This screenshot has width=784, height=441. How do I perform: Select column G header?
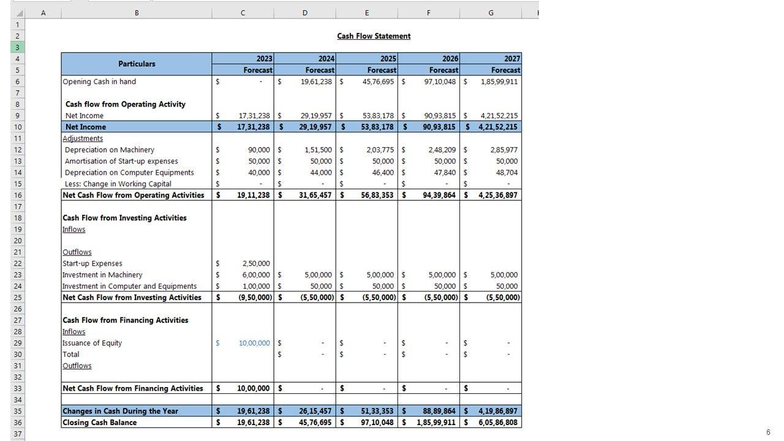click(490, 13)
